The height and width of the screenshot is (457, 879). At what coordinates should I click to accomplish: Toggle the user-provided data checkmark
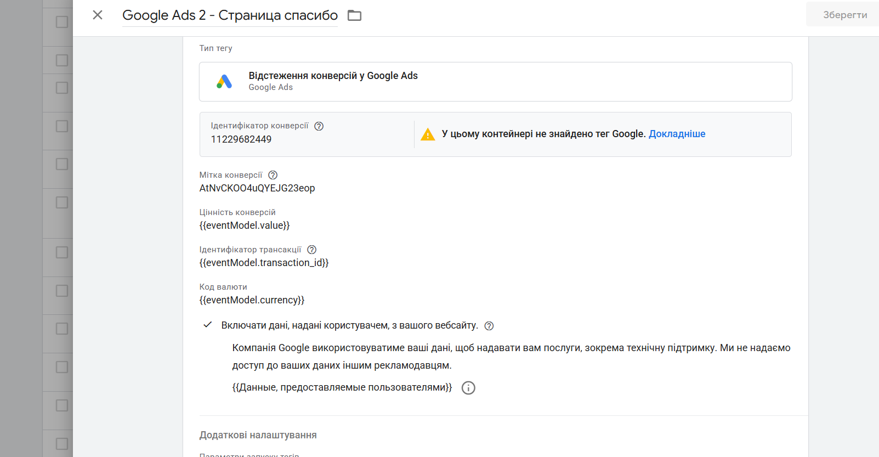point(208,325)
